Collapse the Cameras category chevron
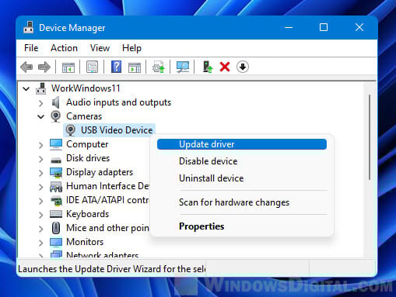 pos(40,117)
